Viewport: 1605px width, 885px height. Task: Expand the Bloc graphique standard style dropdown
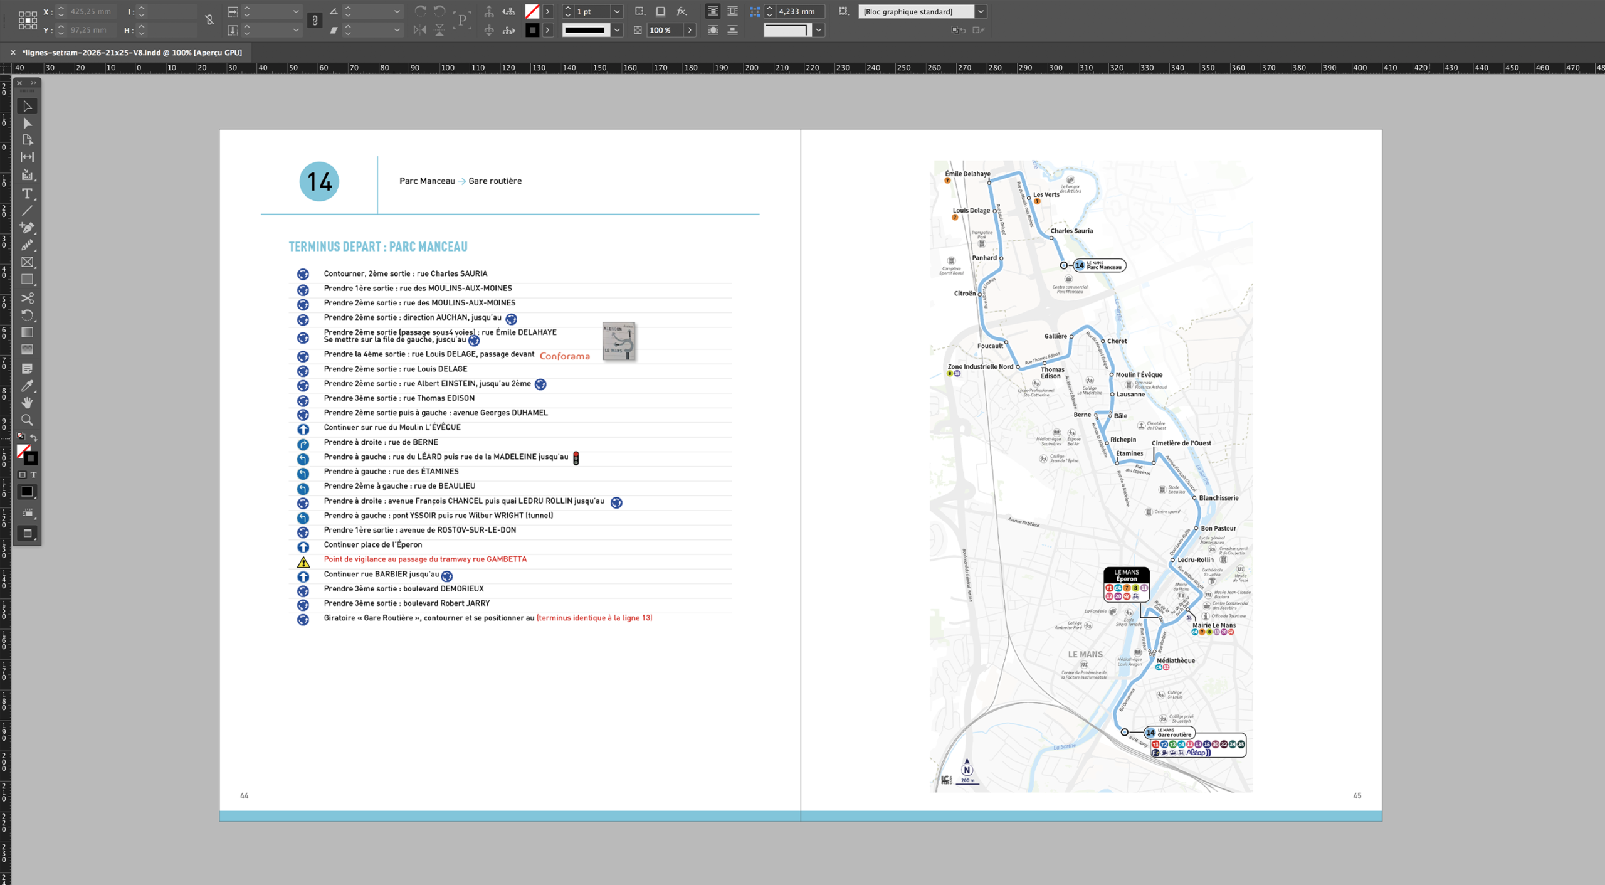pyautogui.click(x=981, y=11)
